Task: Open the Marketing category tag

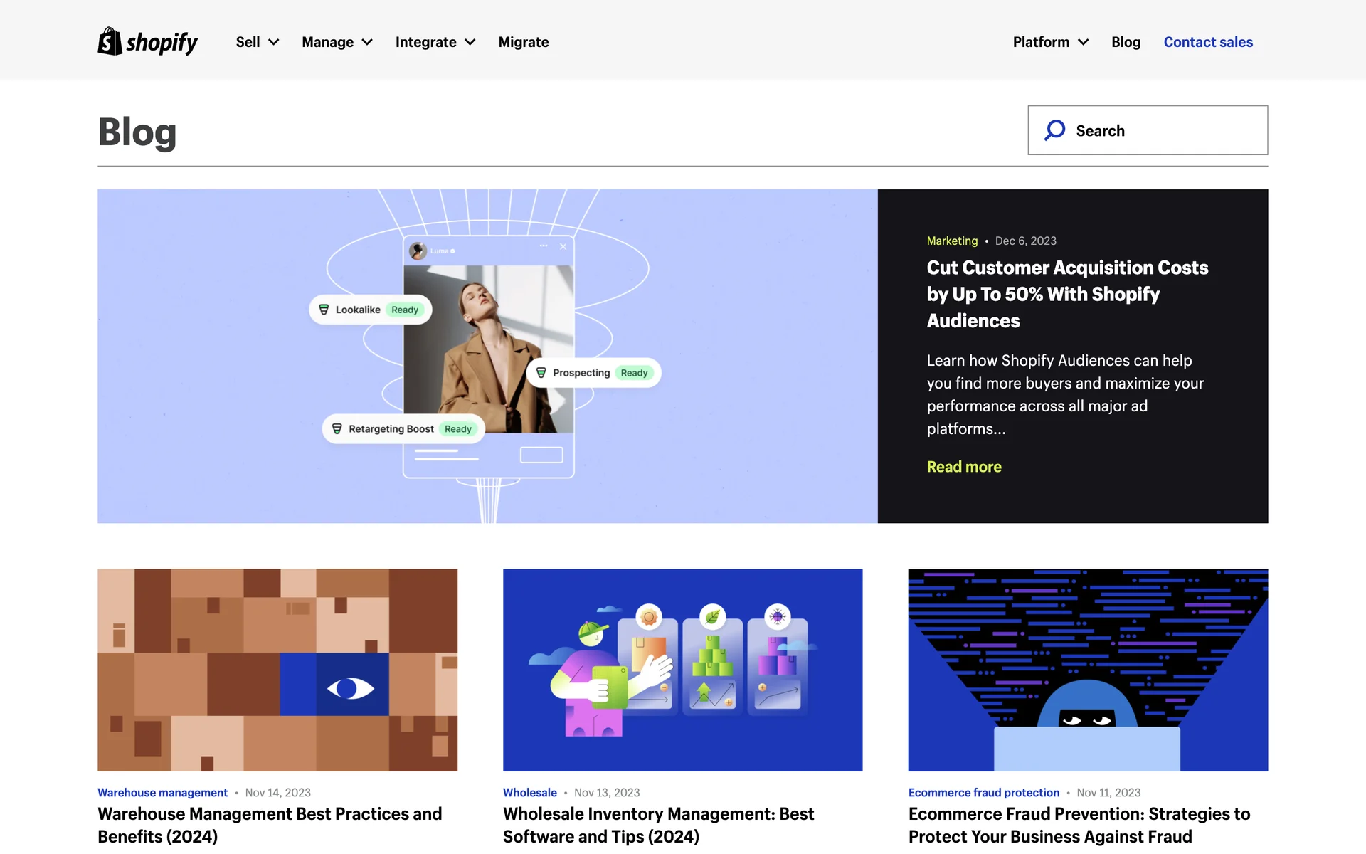Action: click(x=952, y=241)
